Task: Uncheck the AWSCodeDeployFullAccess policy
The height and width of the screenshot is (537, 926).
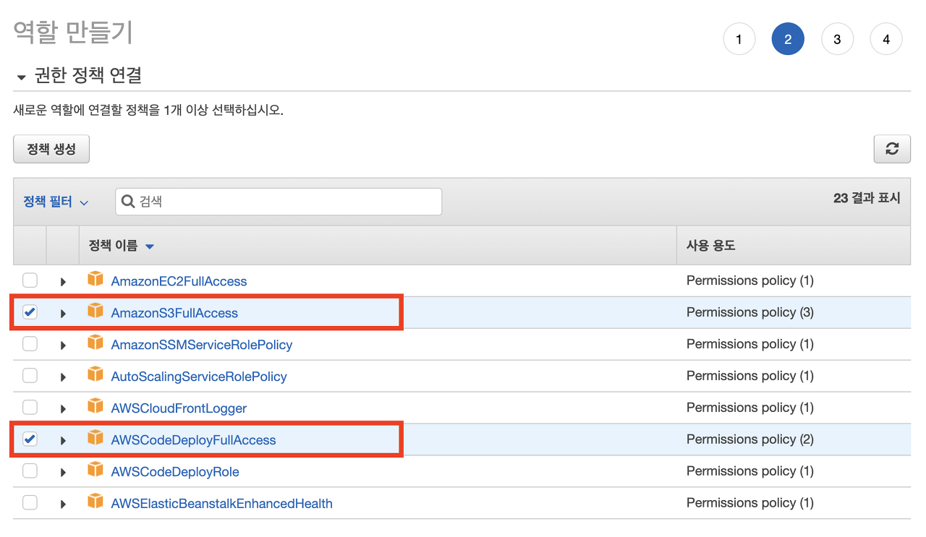Action: click(x=29, y=438)
